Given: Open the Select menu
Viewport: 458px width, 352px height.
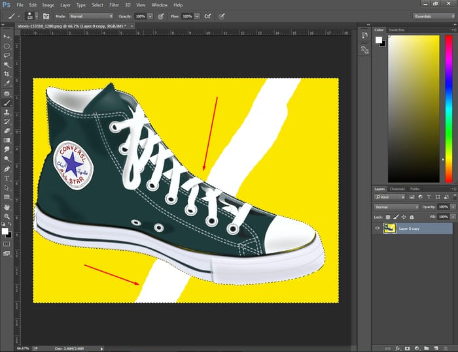Looking at the screenshot, I should (x=97, y=5).
